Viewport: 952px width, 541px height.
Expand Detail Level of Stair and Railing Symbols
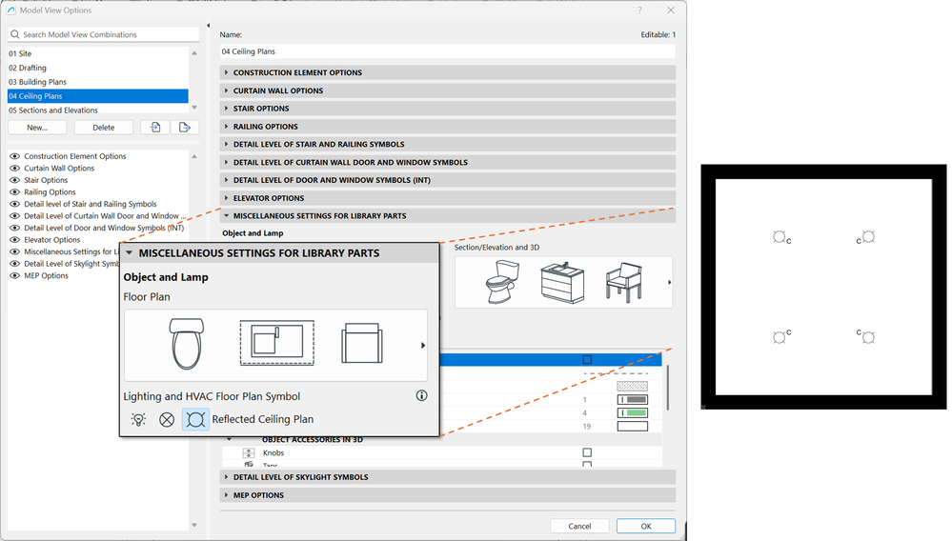coord(227,145)
